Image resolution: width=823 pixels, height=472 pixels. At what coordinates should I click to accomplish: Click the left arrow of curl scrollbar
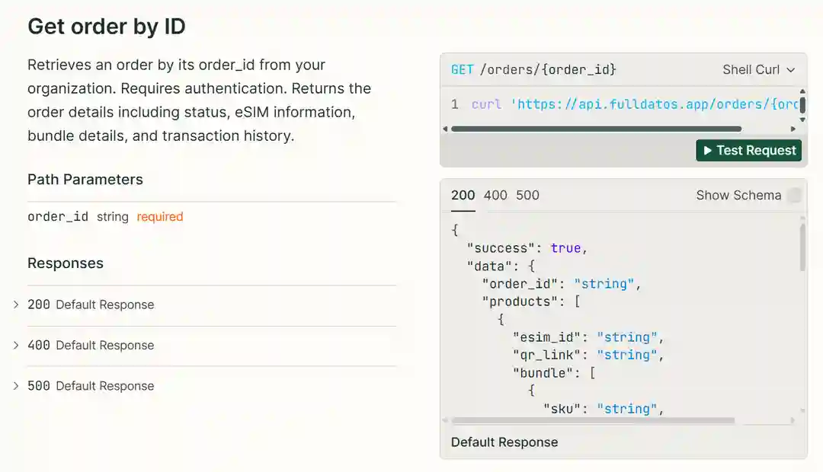(x=446, y=129)
